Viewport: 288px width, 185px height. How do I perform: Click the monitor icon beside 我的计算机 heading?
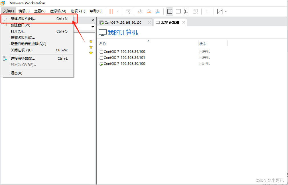point(102,33)
